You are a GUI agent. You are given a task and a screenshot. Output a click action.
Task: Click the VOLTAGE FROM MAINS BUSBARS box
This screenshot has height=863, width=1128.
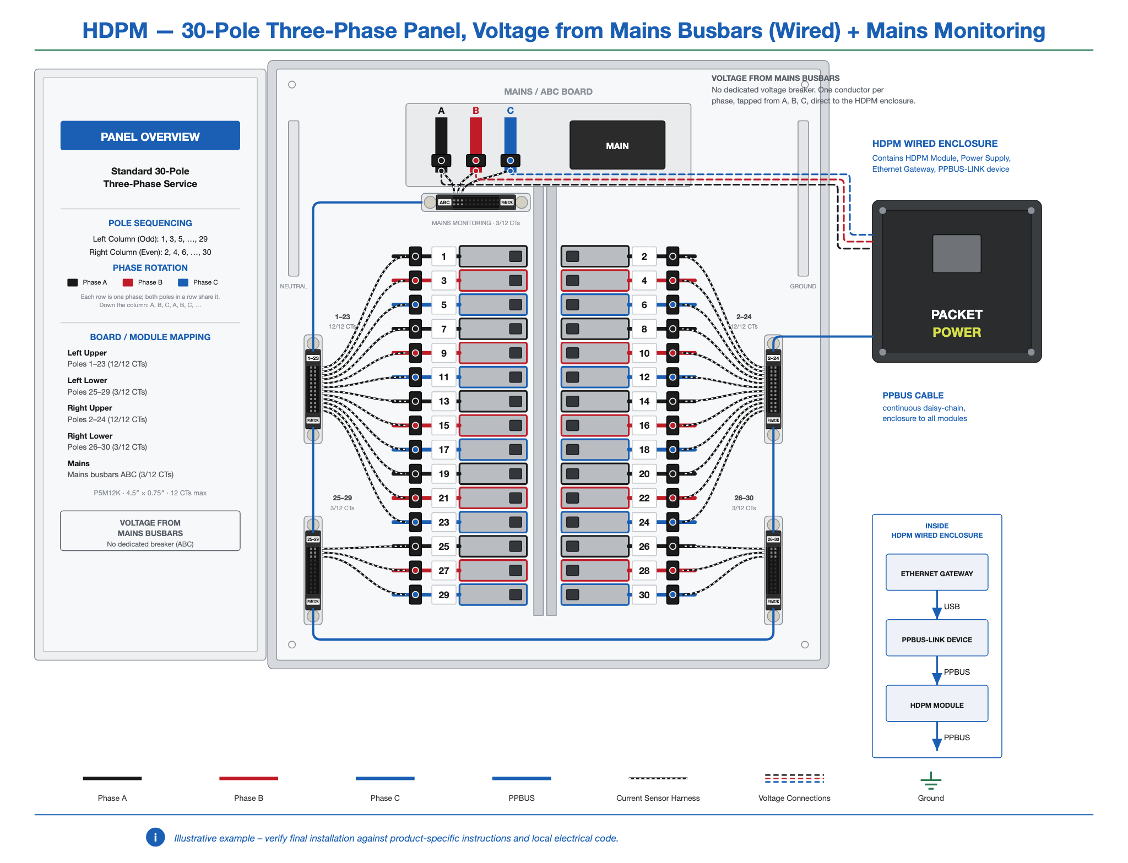coord(150,531)
